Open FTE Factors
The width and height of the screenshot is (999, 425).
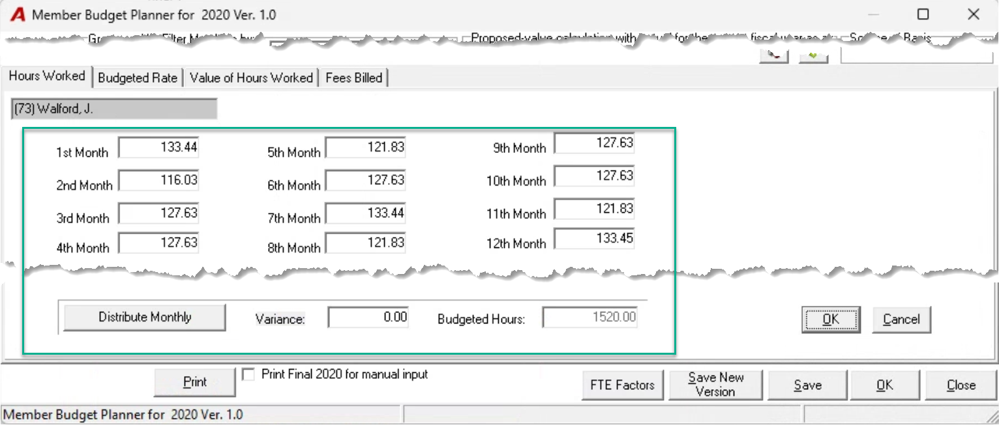[x=622, y=385]
